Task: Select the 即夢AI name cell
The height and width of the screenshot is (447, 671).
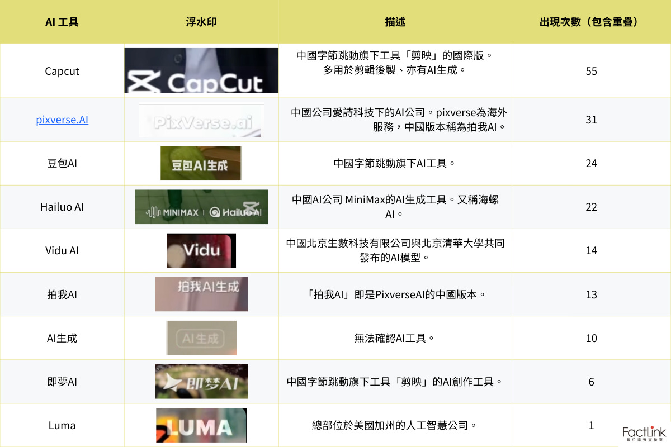Action: 62,382
